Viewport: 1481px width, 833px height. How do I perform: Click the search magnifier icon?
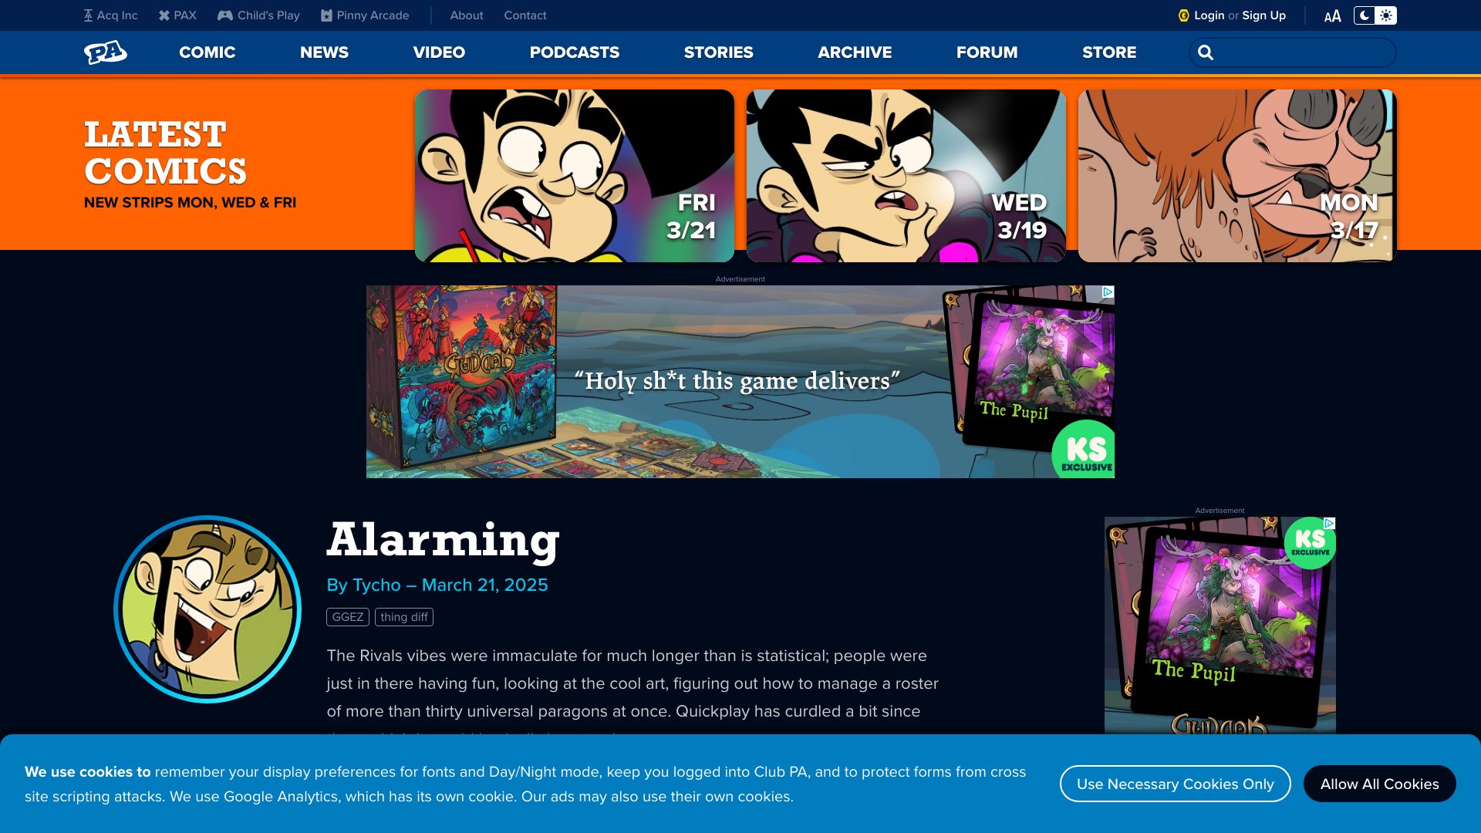tap(1206, 52)
